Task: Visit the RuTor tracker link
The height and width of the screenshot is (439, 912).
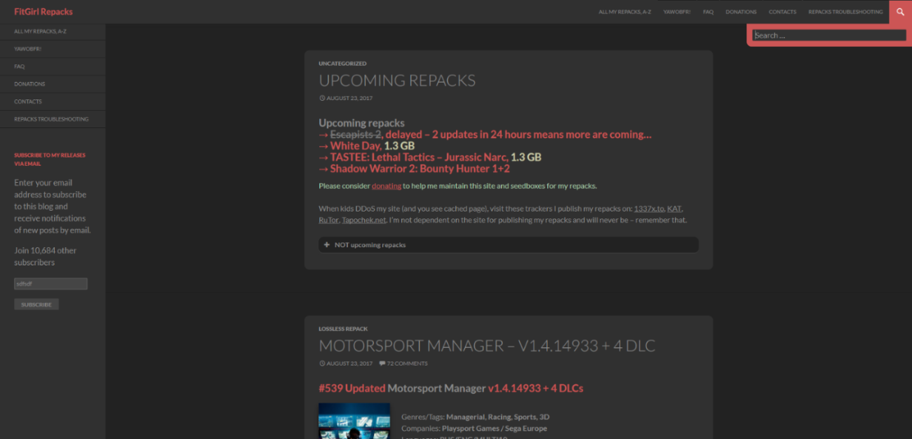Action: tap(328, 220)
